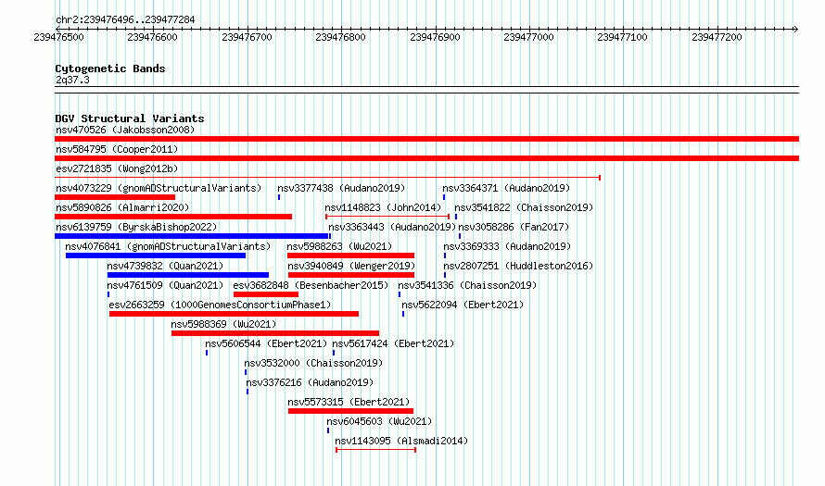
Task: Select nsv5988263 (Wu2021) label
Action: point(339,246)
